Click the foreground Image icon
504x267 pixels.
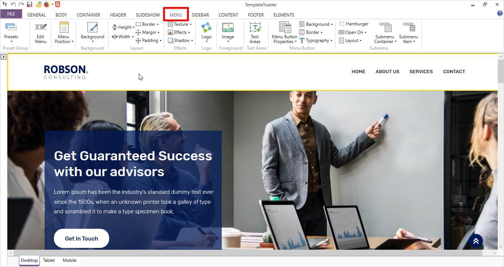[x=228, y=28]
